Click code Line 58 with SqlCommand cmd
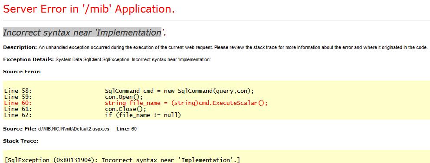Image resolution: width=430 pixels, height=163 pixels. [x=129, y=91]
